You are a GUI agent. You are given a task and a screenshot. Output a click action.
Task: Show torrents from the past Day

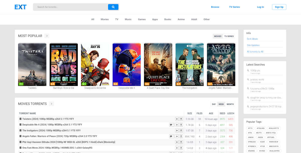pyautogui.click(x=214, y=104)
